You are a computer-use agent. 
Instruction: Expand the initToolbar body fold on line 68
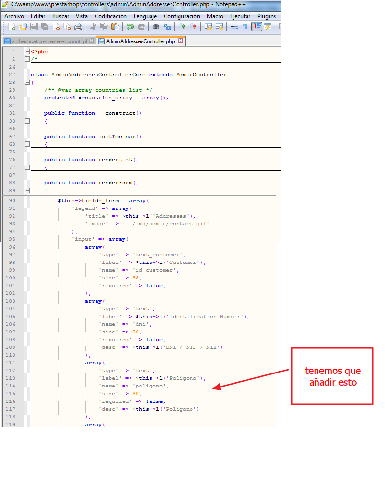pos(27,144)
